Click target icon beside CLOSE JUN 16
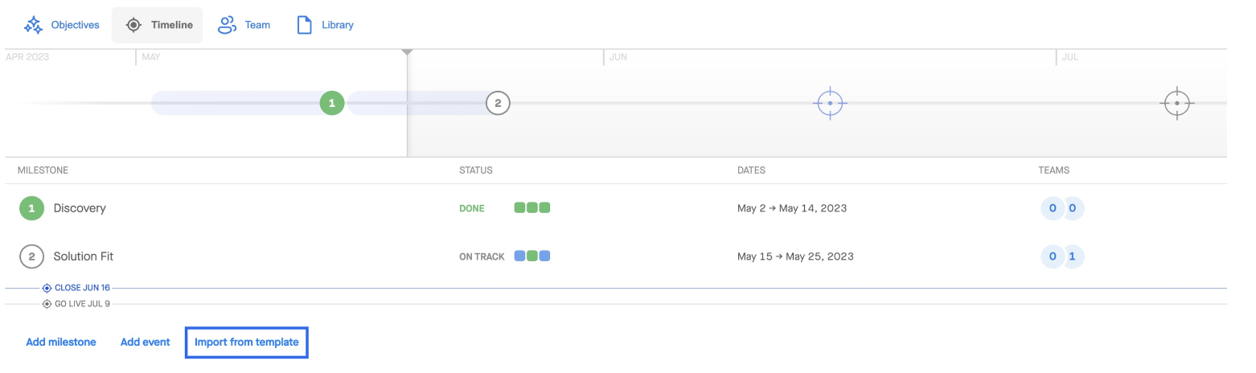 point(47,288)
